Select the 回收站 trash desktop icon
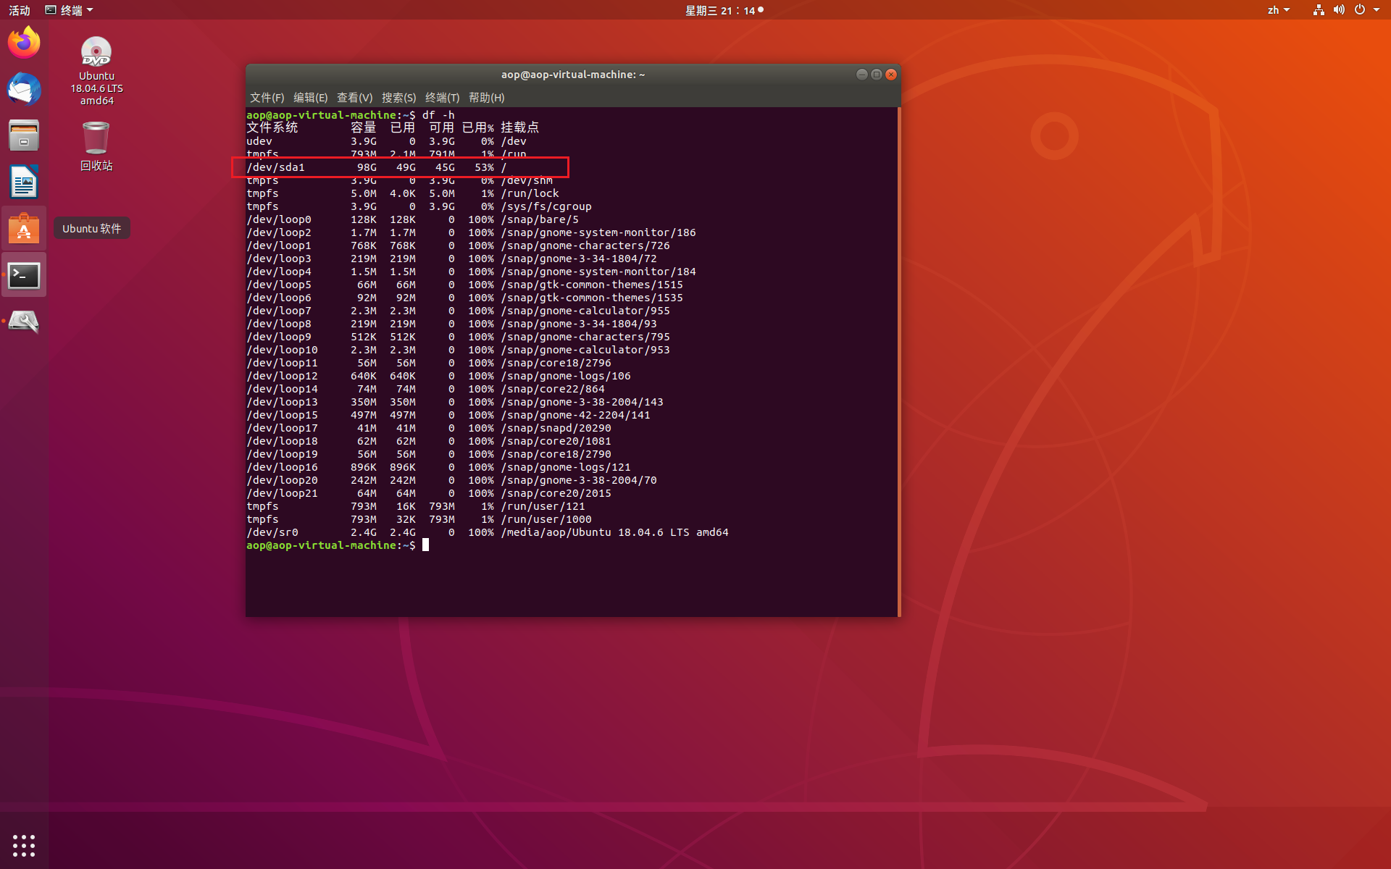The width and height of the screenshot is (1391, 869). (x=96, y=146)
